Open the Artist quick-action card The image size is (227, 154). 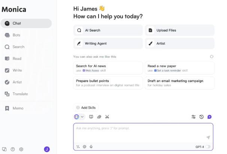pos(179,43)
